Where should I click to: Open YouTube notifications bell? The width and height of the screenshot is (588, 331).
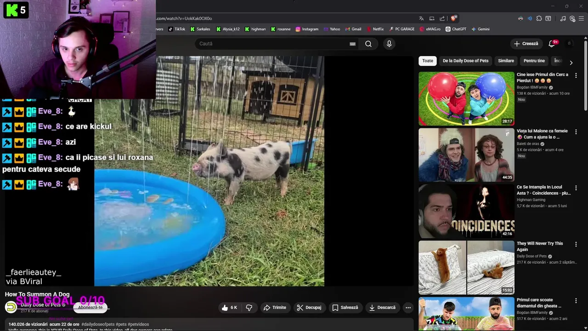tap(553, 44)
